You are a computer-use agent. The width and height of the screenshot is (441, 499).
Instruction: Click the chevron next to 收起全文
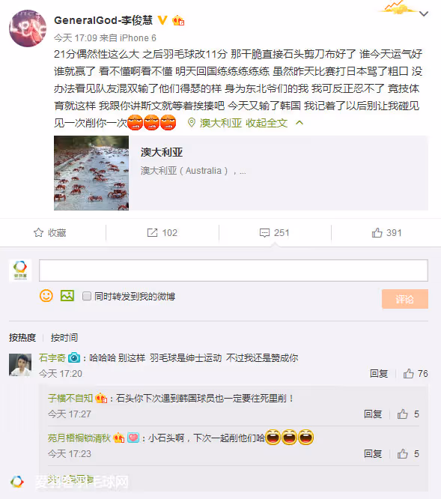299,123
